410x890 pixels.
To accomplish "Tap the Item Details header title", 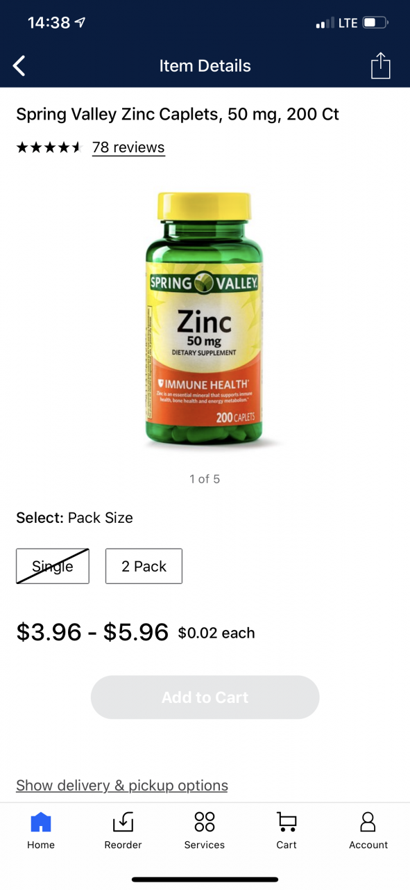I will point(205,66).
